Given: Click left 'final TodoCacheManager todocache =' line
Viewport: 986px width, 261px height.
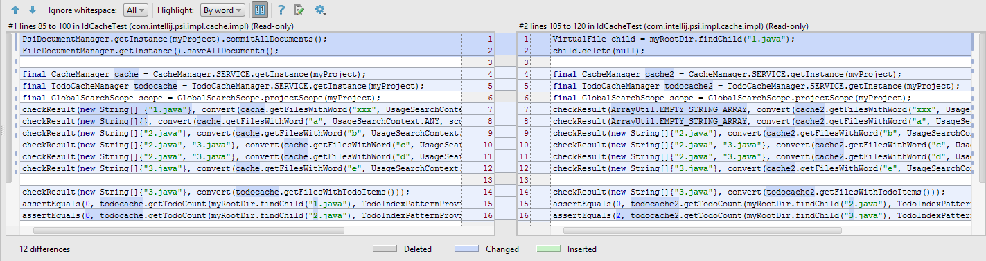Looking at the screenshot, I should (x=222, y=86).
